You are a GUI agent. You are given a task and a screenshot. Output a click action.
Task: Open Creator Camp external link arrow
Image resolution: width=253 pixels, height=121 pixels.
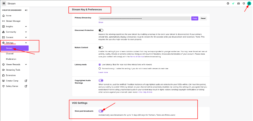tap(26, 81)
